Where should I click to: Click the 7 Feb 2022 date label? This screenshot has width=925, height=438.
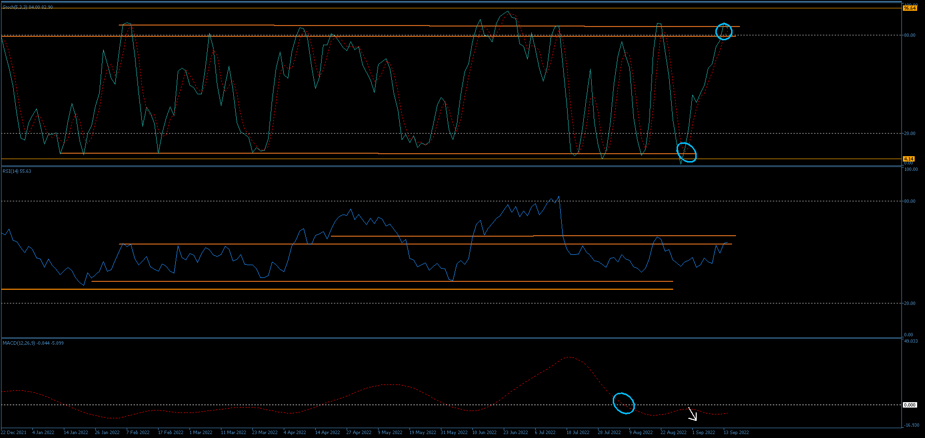click(x=138, y=433)
